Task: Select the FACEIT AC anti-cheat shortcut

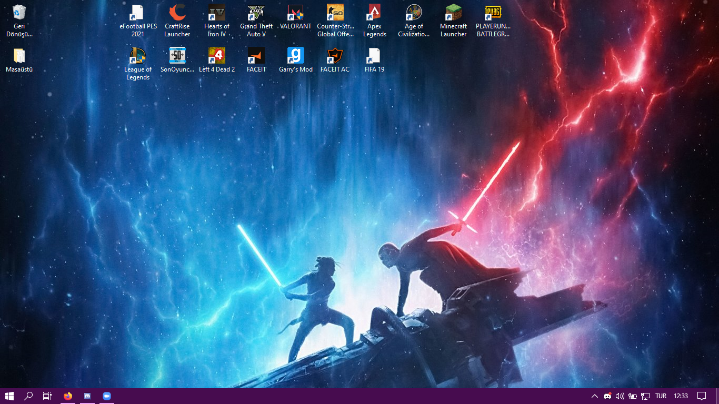Action: [x=335, y=60]
